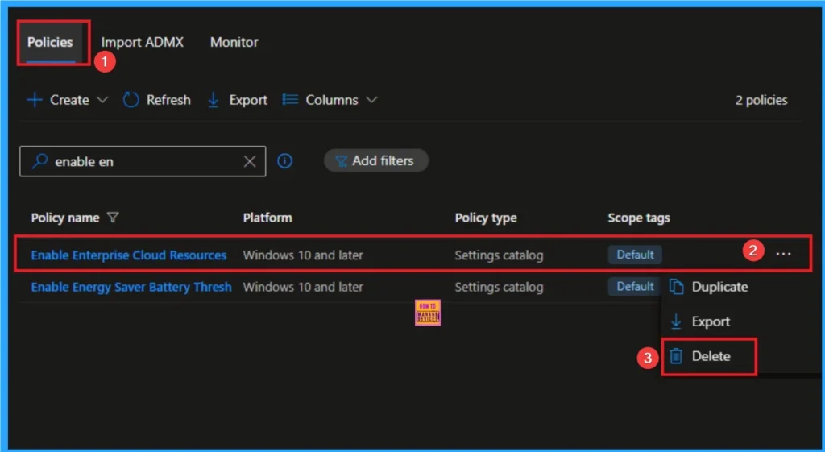
Task: Click the Refresh circular arrow icon
Action: click(131, 100)
